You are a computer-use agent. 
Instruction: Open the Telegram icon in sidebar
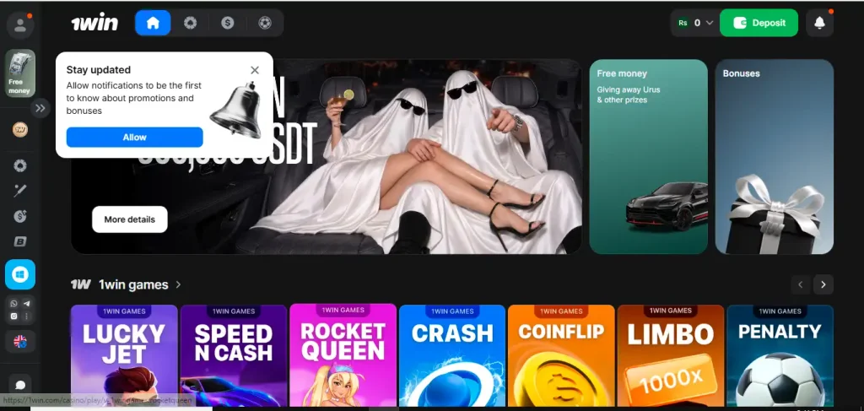(26, 304)
